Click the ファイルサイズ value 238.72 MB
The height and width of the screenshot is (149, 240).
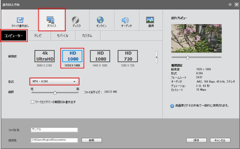(111, 92)
